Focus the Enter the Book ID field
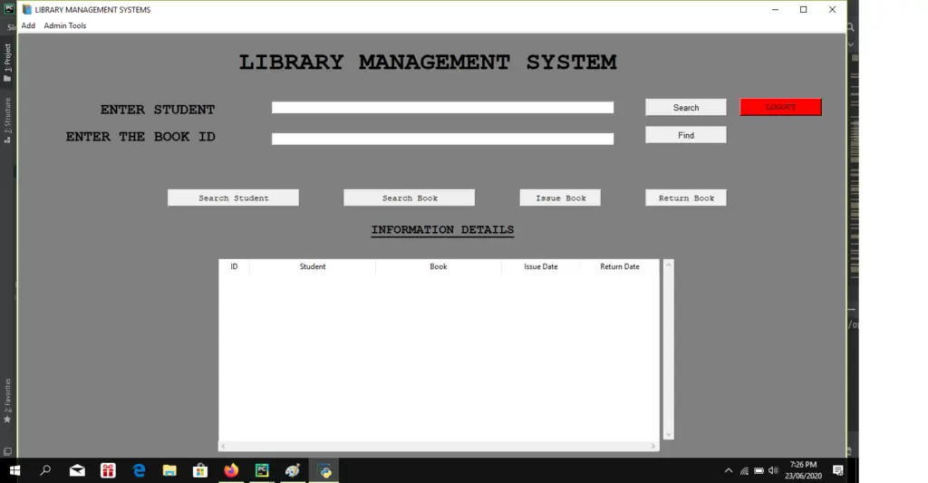 (442, 139)
